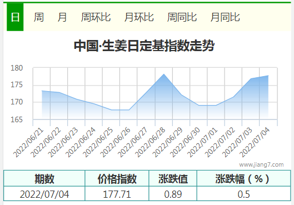Screen dimensions: 294x205
Task: Click x-axis label 2022/06/27
Action: (133, 143)
